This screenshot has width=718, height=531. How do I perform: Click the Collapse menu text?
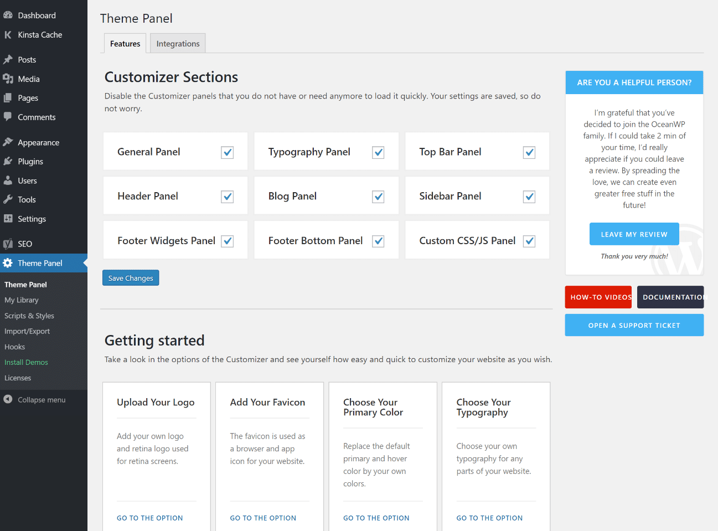[x=42, y=400]
